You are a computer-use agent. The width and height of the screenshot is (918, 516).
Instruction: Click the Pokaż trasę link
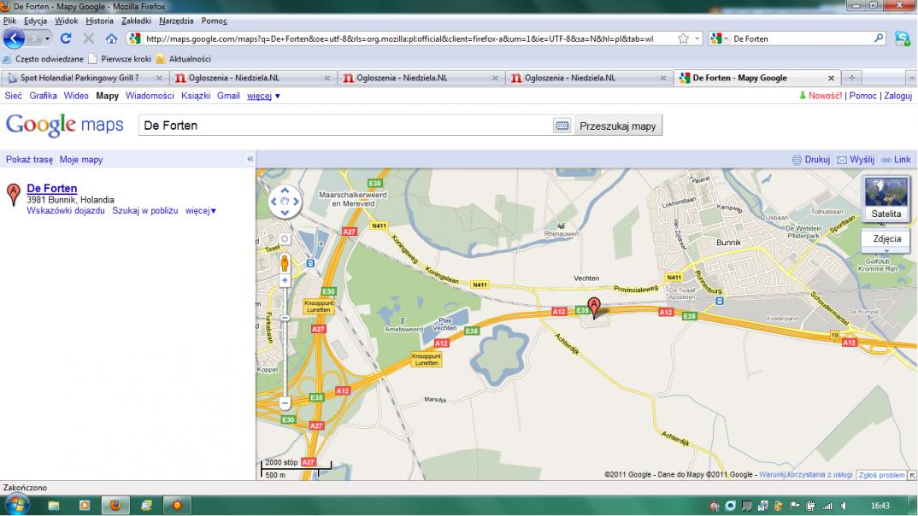point(29,159)
